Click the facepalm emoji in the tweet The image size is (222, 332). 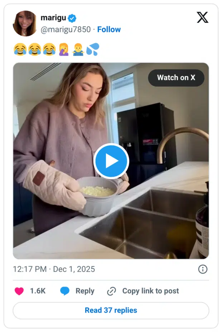click(x=64, y=49)
